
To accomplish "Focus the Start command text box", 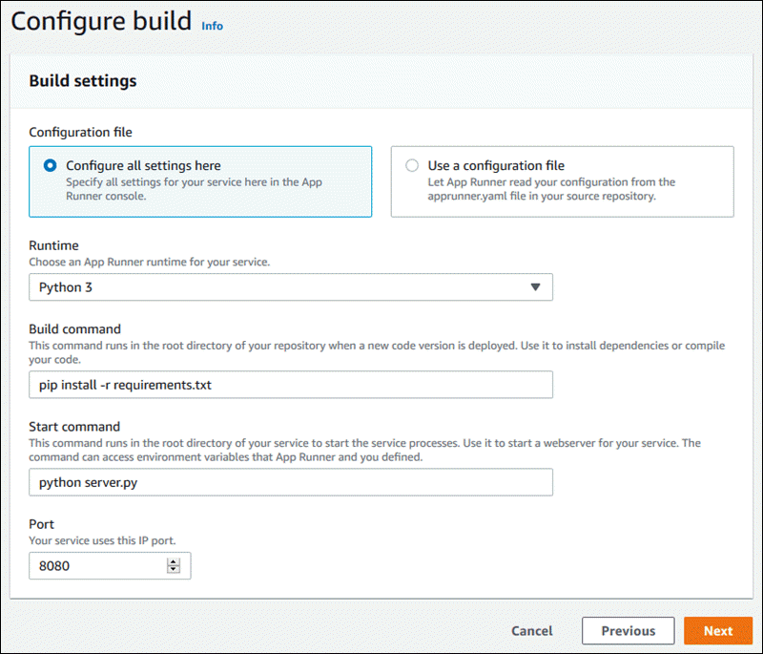I will click(x=290, y=482).
